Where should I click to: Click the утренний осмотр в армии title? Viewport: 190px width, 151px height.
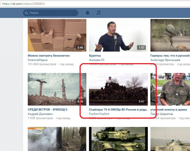169,109
